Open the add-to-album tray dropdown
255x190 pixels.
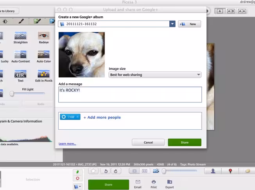[x=77, y=186]
